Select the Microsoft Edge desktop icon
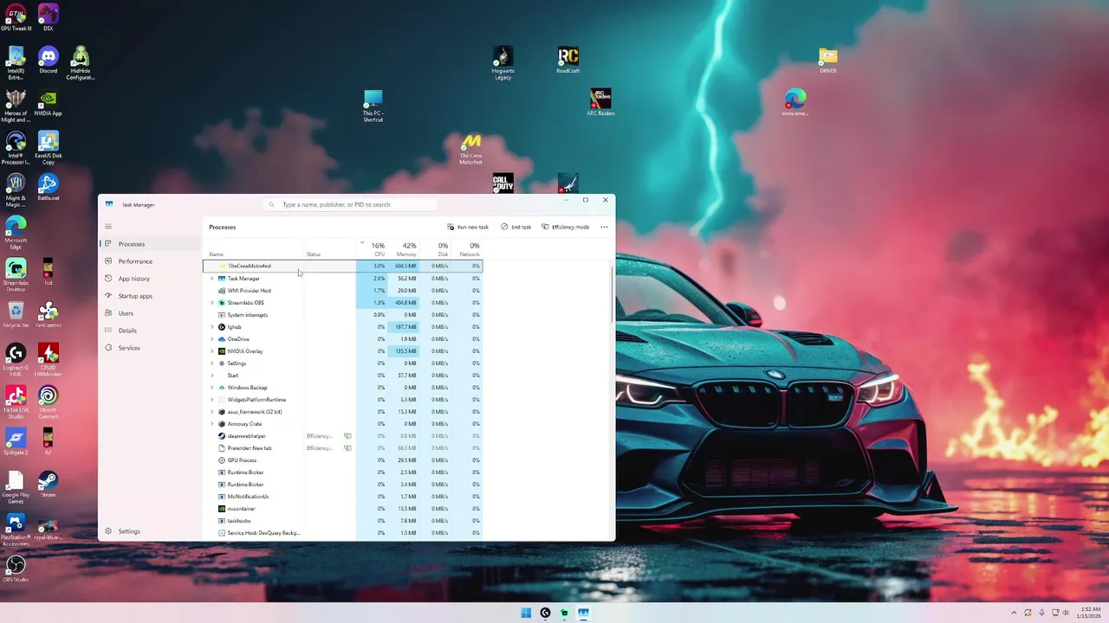The width and height of the screenshot is (1109, 623). tap(16, 233)
